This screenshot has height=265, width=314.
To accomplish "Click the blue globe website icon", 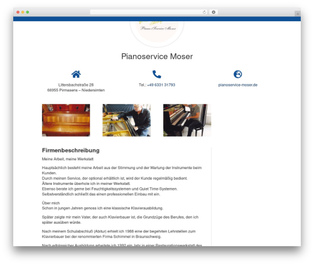I will (238, 74).
